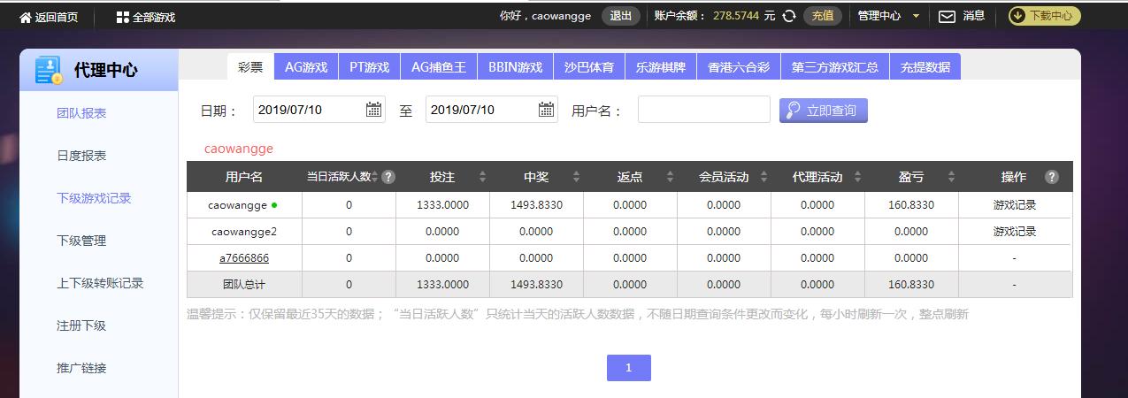Click the 返回首页 link
The height and width of the screenshot is (398, 1128).
click(x=57, y=17)
